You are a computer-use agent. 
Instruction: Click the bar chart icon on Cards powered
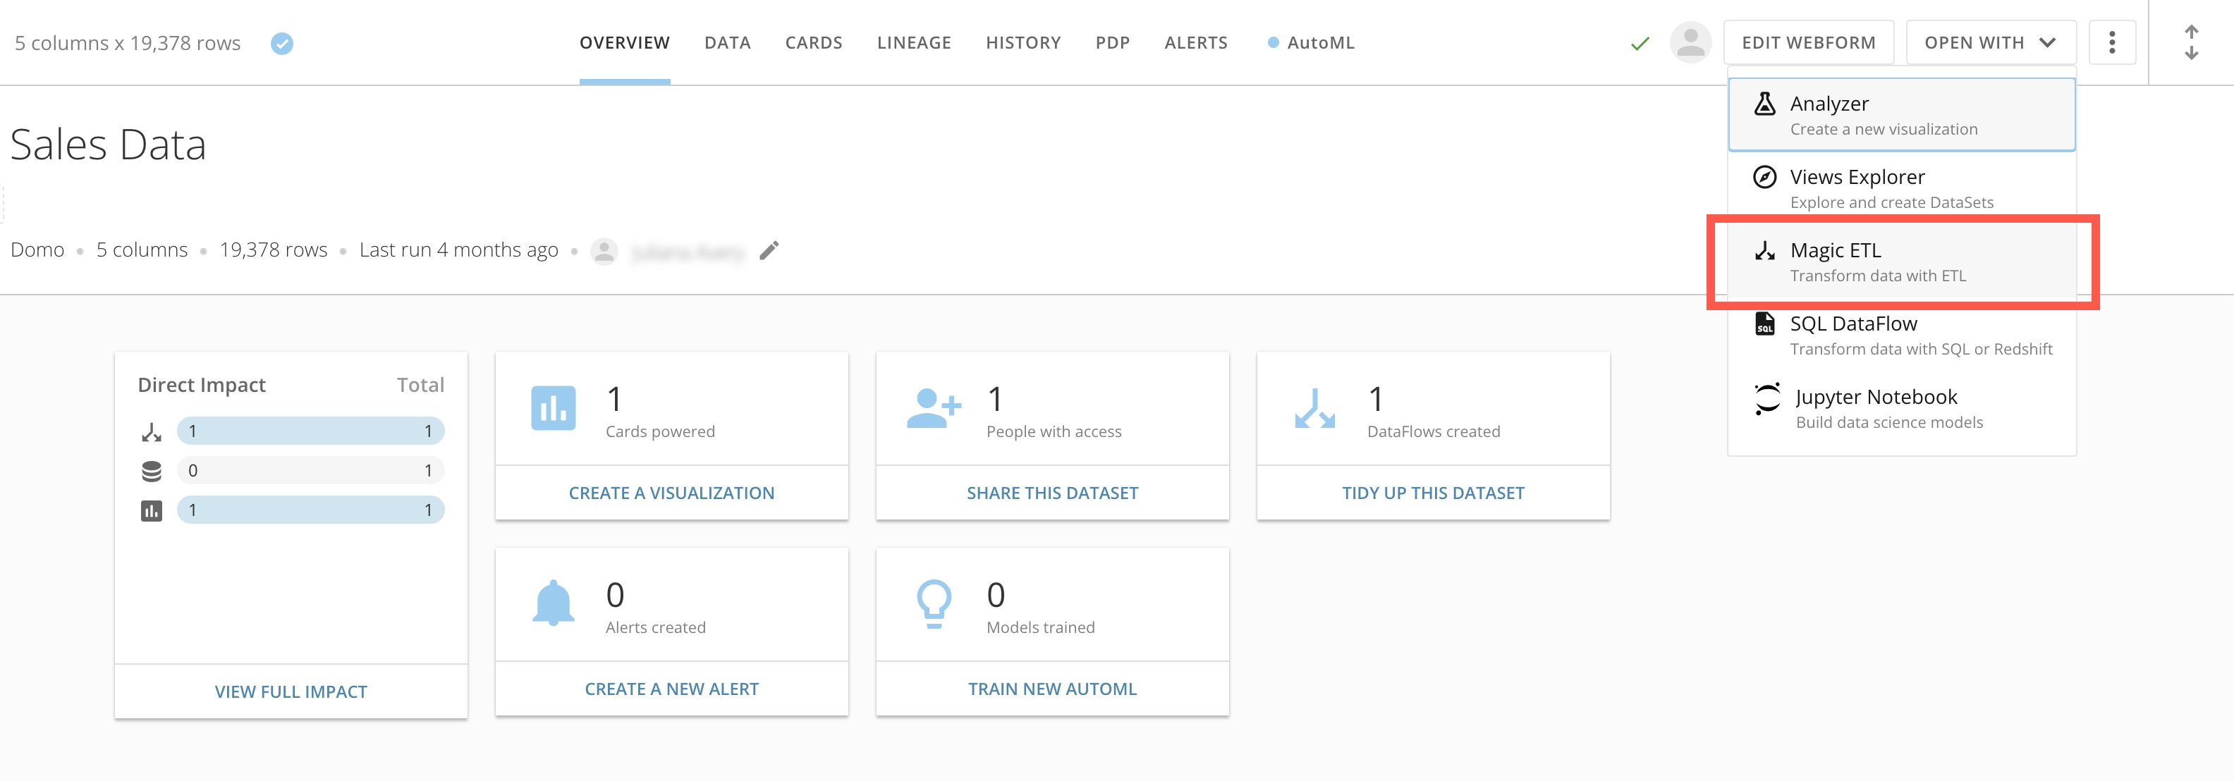(555, 407)
